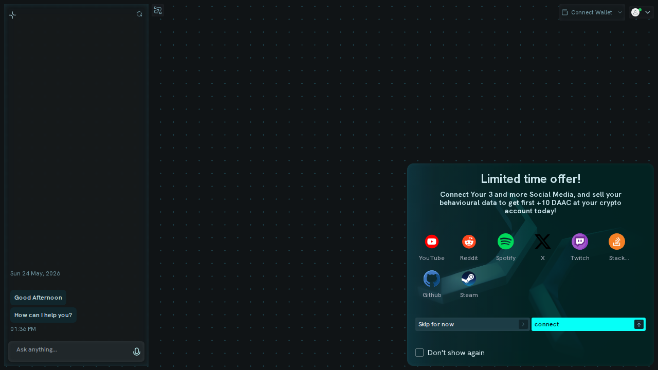Select the Steam social icon
658x370 pixels.
pyautogui.click(x=469, y=279)
